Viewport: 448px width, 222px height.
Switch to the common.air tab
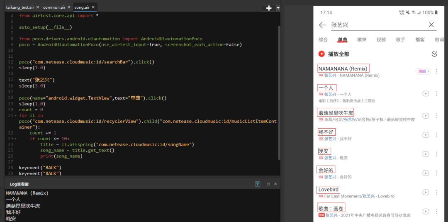coord(55,7)
